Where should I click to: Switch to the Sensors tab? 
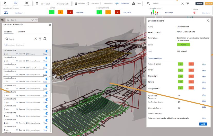click(x=21, y=32)
